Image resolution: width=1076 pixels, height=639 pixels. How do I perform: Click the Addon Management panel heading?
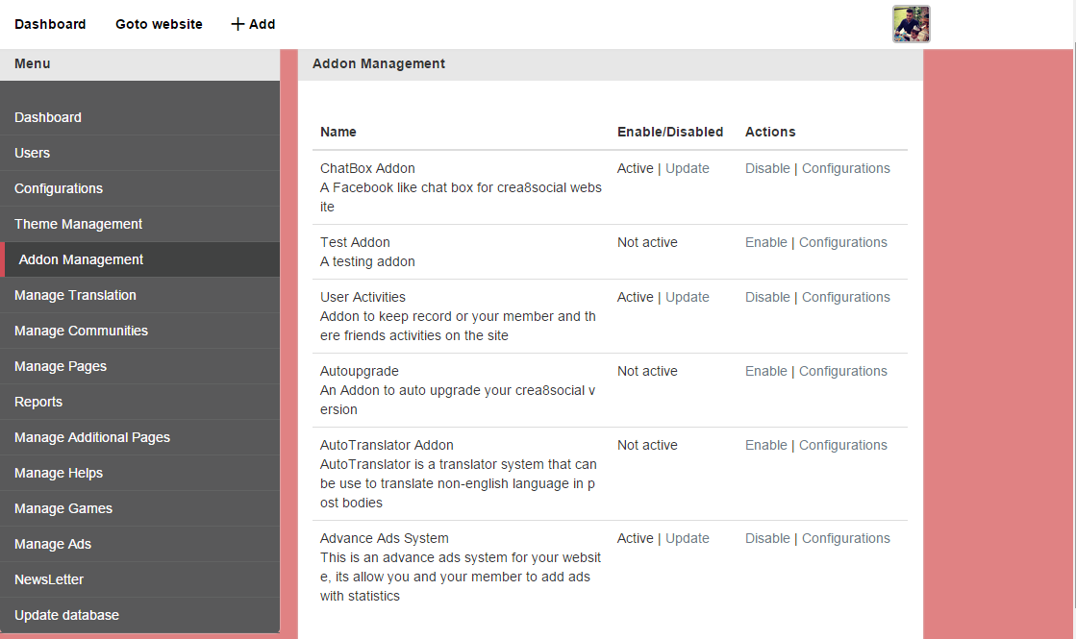pos(379,63)
